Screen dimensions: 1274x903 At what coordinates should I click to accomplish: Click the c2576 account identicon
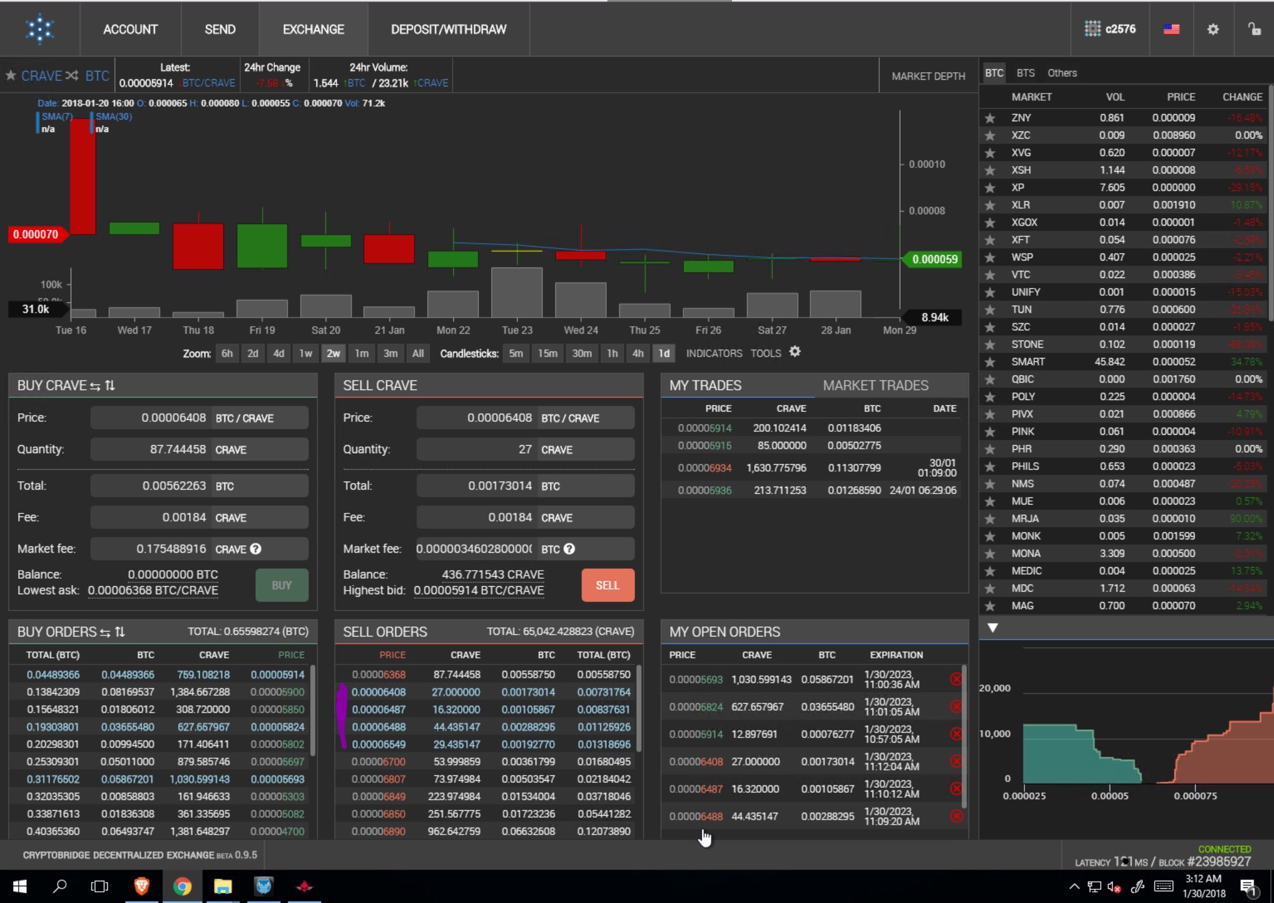pyautogui.click(x=1092, y=29)
